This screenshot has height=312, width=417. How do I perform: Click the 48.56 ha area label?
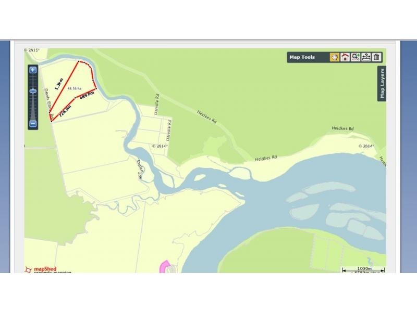coord(74,88)
